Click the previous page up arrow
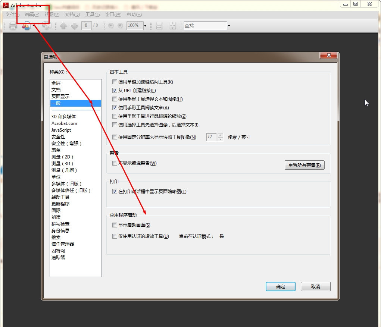Image resolution: width=381 pixels, height=327 pixels. 63,25
